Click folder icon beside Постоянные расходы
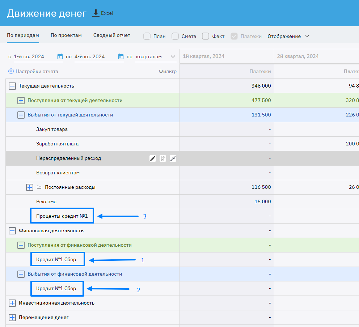Viewport: 359px width, 327px height. pyautogui.click(x=39, y=187)
